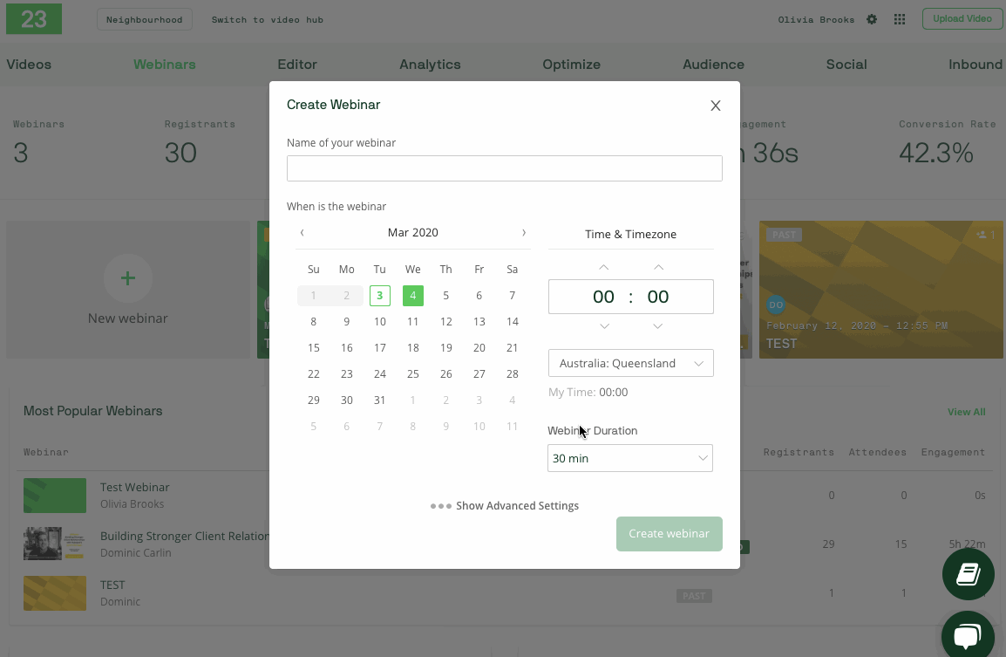The width and height of the screenshot is (1006, 657).
Task: Expand the Australia: Queensland timezone dropdown
Action: [630, 363]
